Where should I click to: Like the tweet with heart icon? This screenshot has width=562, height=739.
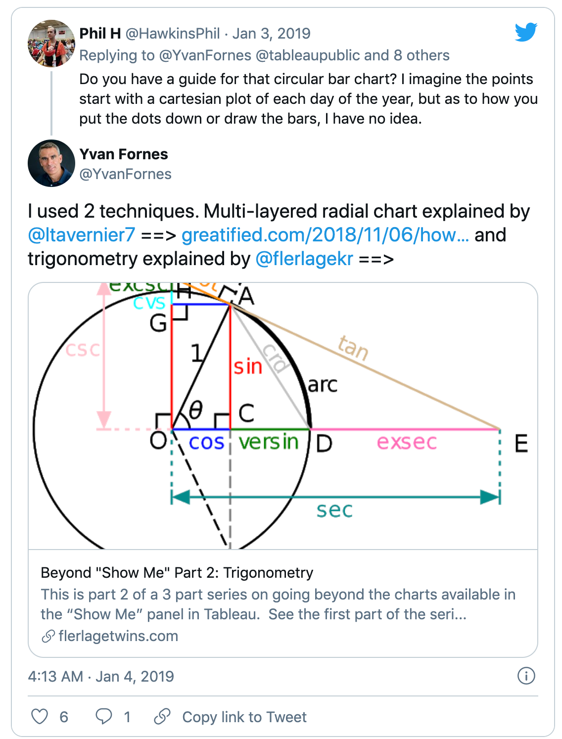point(40,716)
